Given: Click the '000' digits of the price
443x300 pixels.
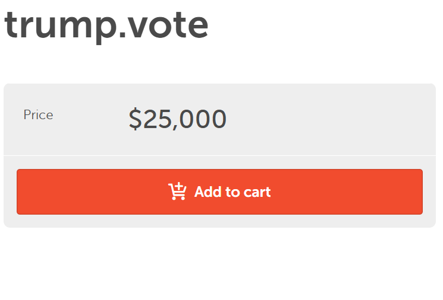Looking at the screenshot, I should coord(203,119).
